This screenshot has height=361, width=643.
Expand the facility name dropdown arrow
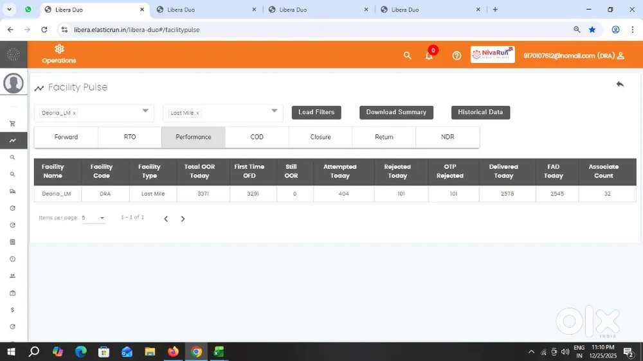click(145, 111)
